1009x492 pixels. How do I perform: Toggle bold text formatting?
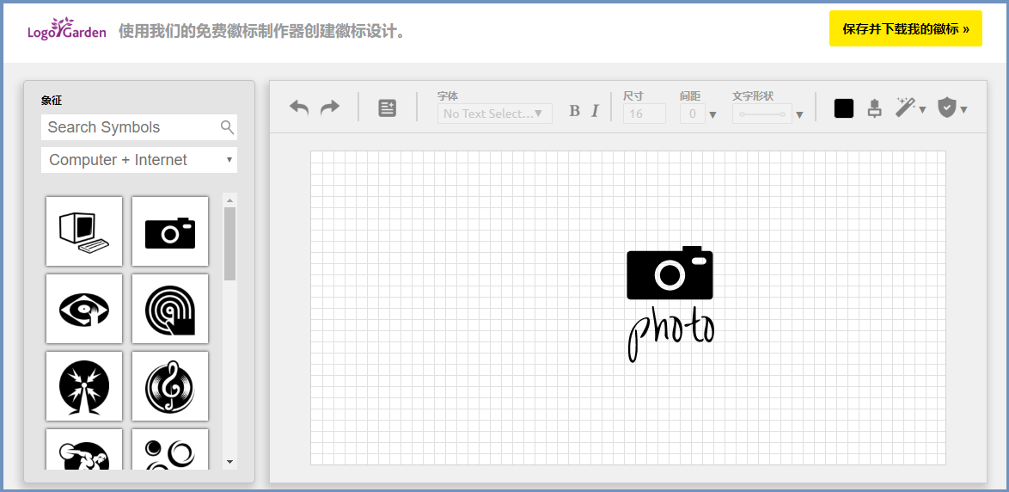pyautogui.click(x=575, y=111)
